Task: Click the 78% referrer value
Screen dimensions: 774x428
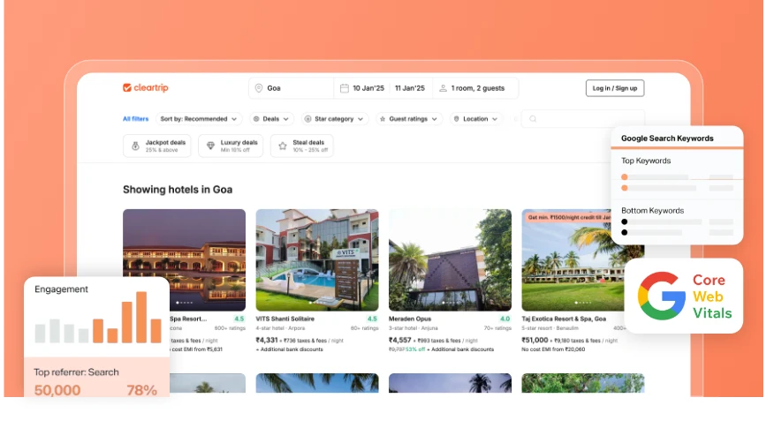Action: pyautogui.click(x=141, y=390)
